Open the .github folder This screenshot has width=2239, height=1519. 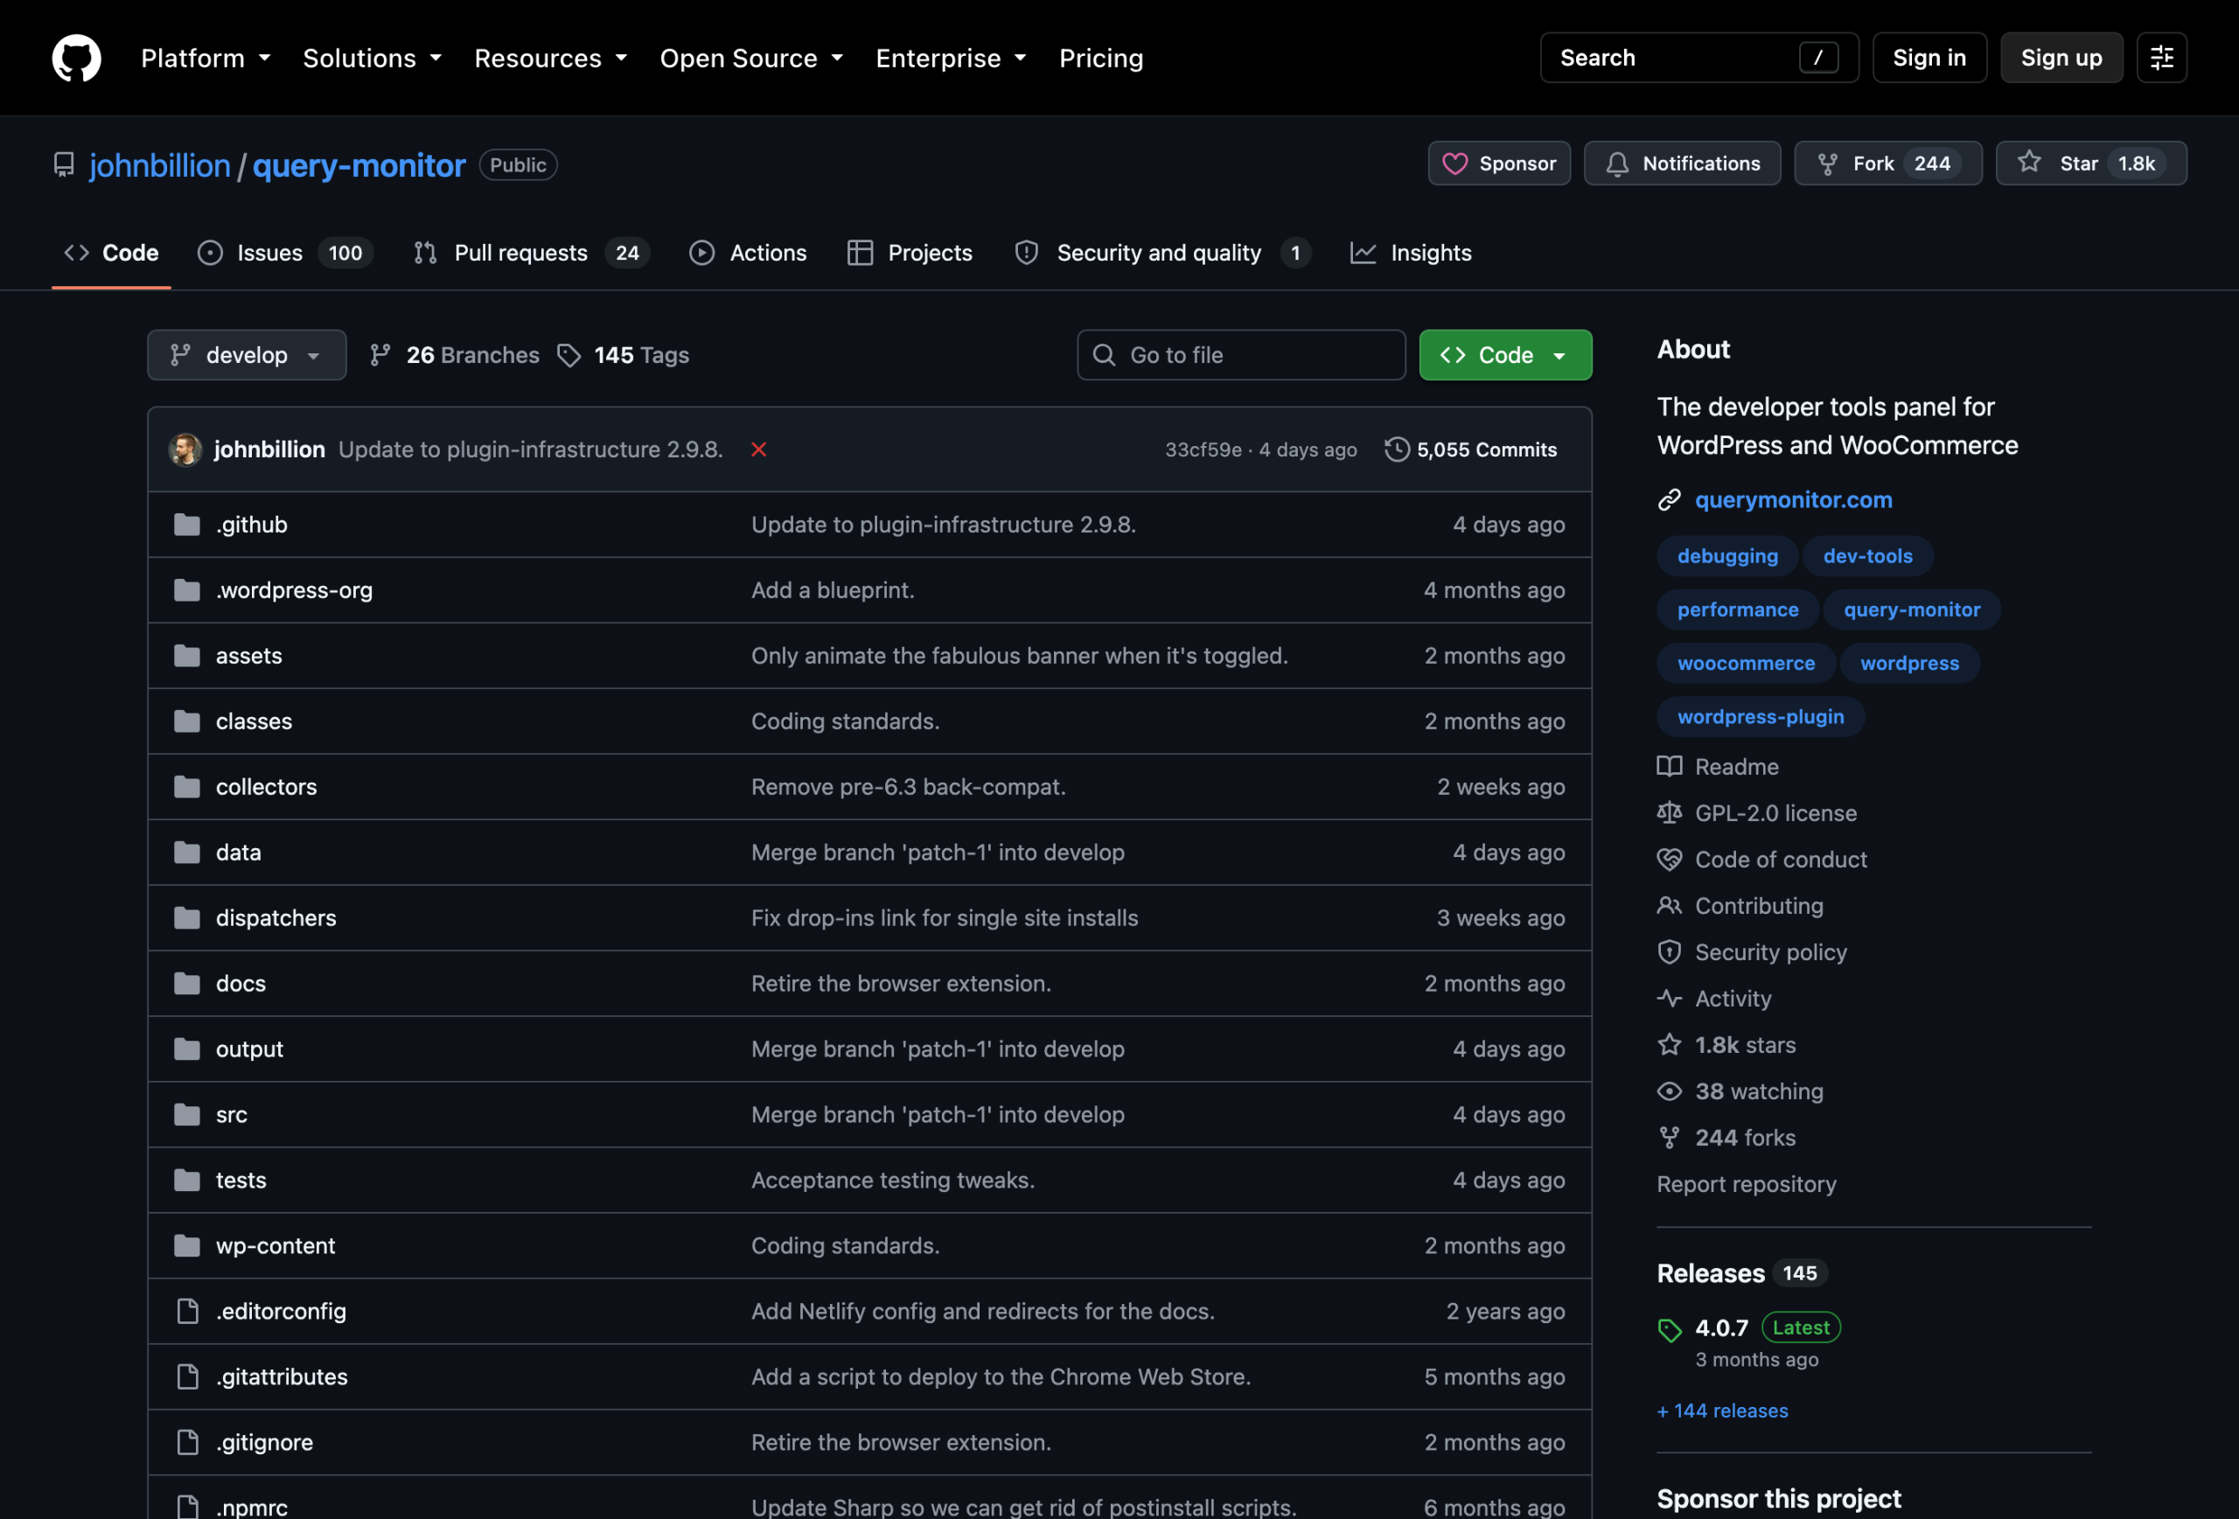pos(252,525)
